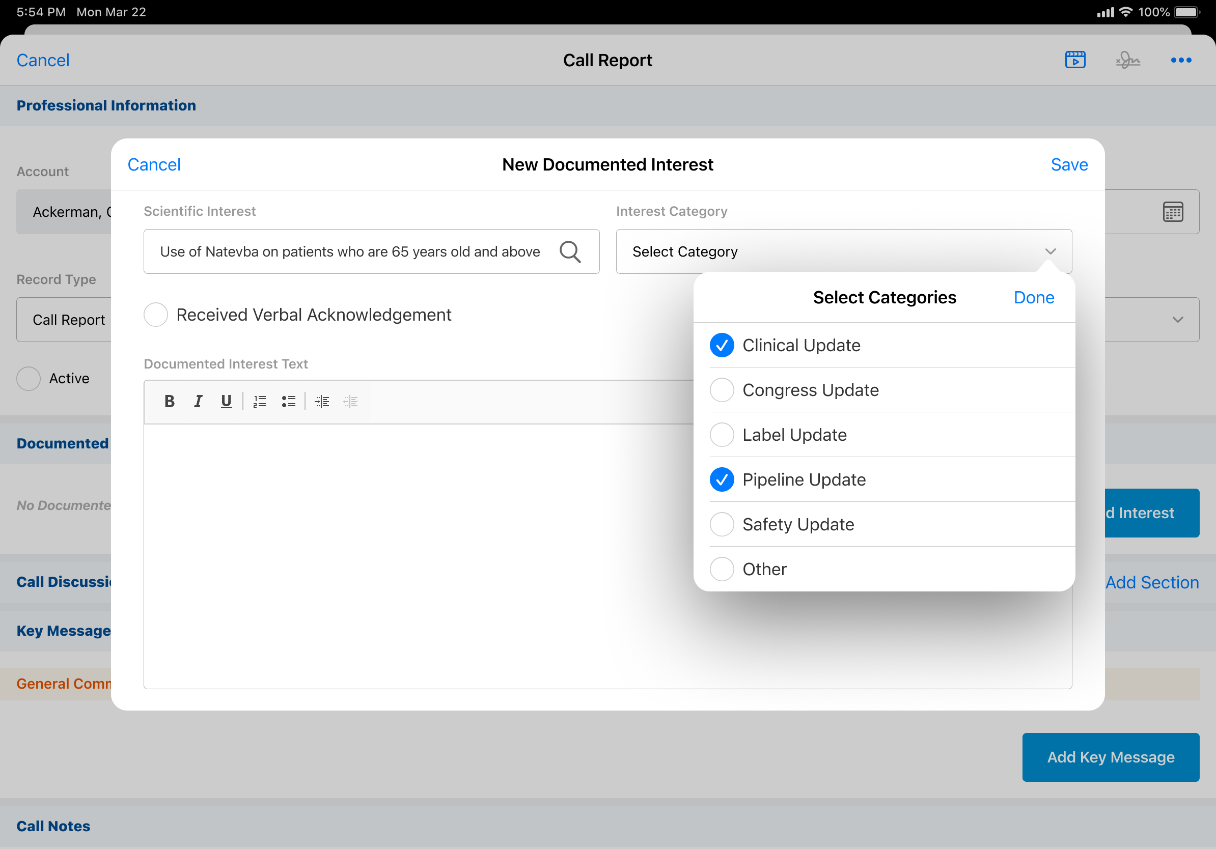Click the increase indent icon
The image size is (1216, 849).
pos(321,402)
